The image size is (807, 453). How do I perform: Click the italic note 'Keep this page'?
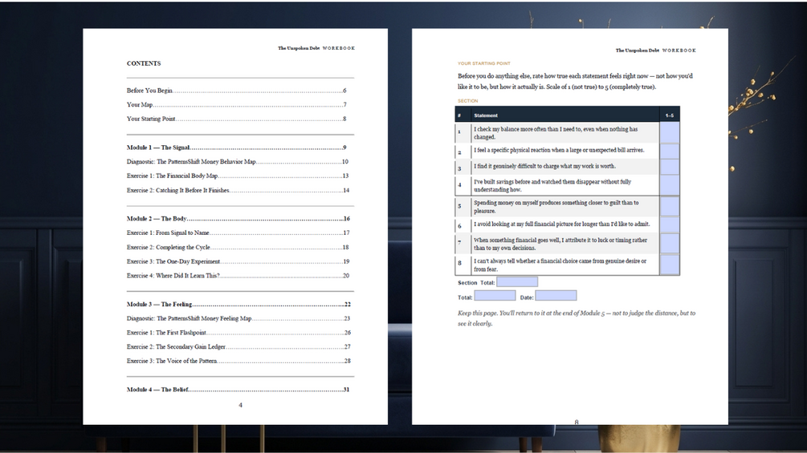(577, 318)
